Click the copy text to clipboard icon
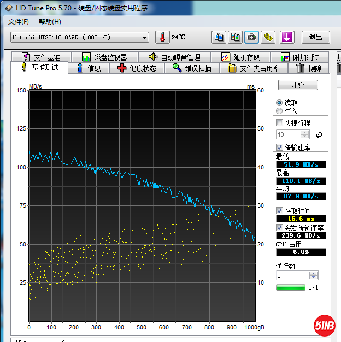Viewport: 341px width, 342px height. (x=219, y=37)
